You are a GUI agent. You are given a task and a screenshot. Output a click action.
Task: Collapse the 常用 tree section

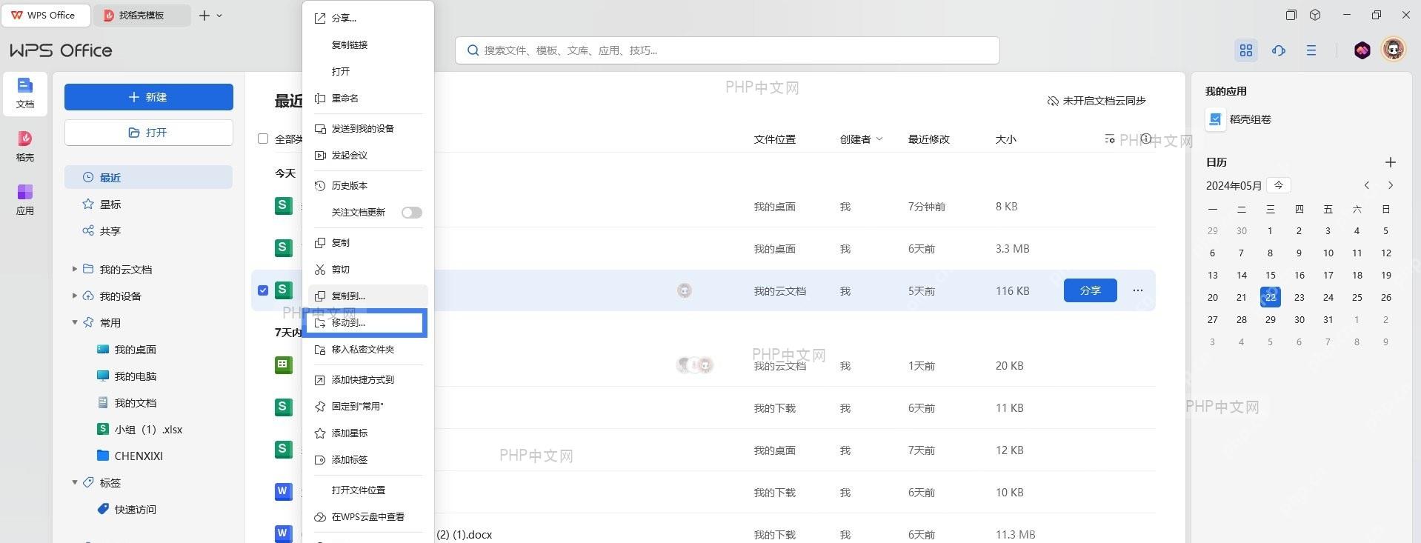pyautogui.click(x=74, y=322)
